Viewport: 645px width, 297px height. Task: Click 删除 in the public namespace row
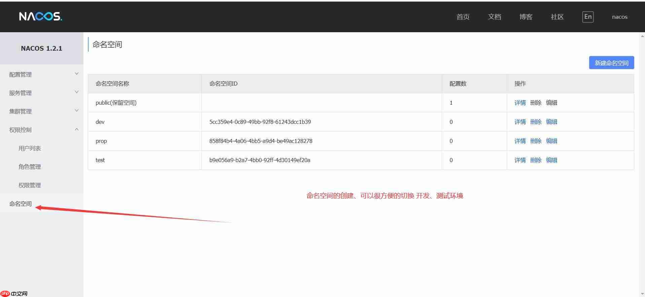536,103
